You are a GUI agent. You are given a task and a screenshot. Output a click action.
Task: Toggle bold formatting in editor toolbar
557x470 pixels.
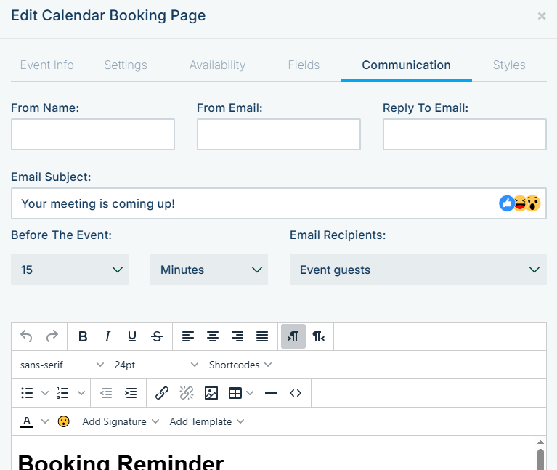pos(83,336)
